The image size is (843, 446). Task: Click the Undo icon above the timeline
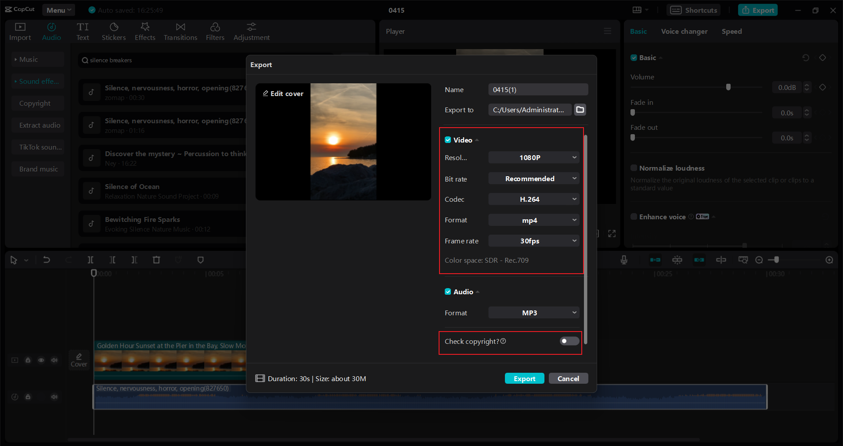[x=47, y=260]
